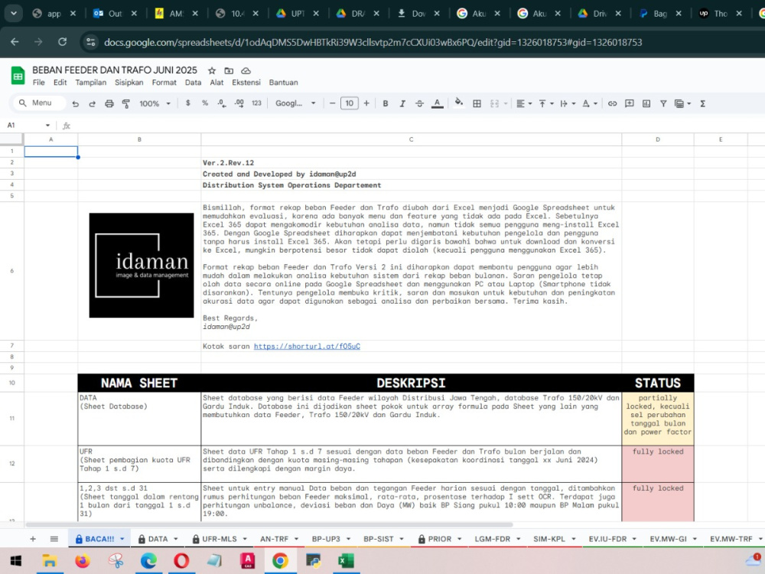Open the Bantuan menu
Viewport: 765px width, 574px height.
click(284, 83)
